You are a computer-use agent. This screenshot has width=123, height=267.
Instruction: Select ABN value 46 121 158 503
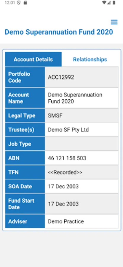coord(67,158)
